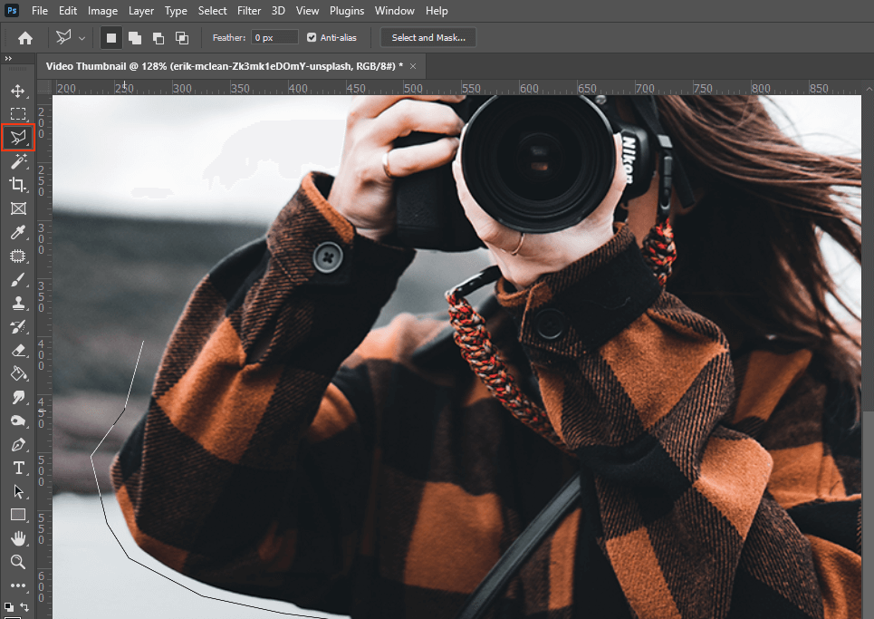Select the Smudge tool
The height and width of the screenshot is (619, 874).
[18, 397]
